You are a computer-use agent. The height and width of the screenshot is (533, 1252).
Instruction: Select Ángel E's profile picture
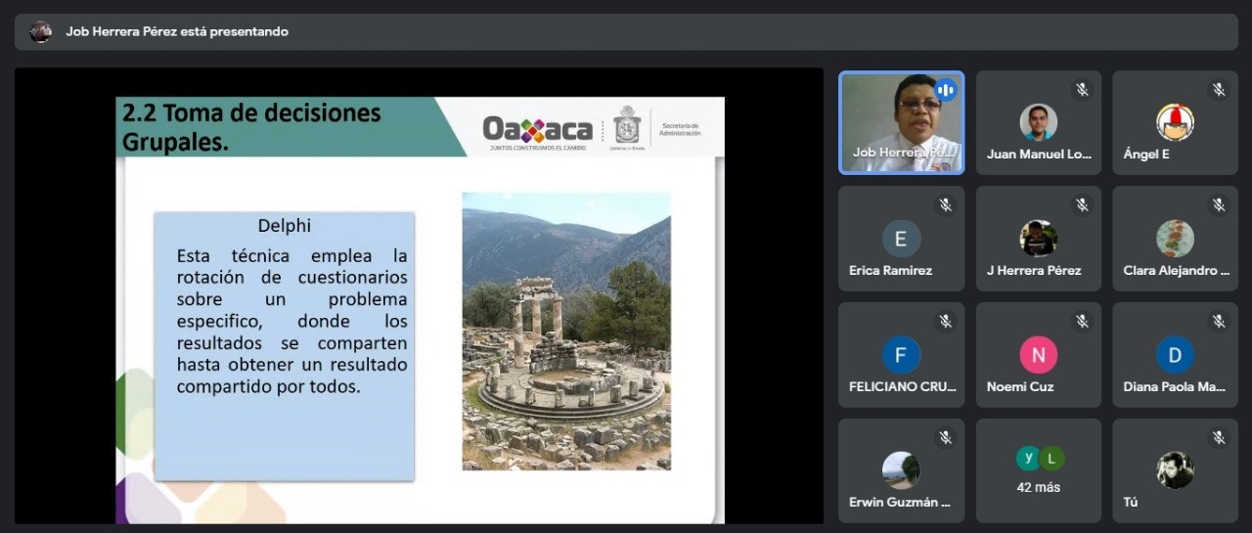[x=1175, y=122]
